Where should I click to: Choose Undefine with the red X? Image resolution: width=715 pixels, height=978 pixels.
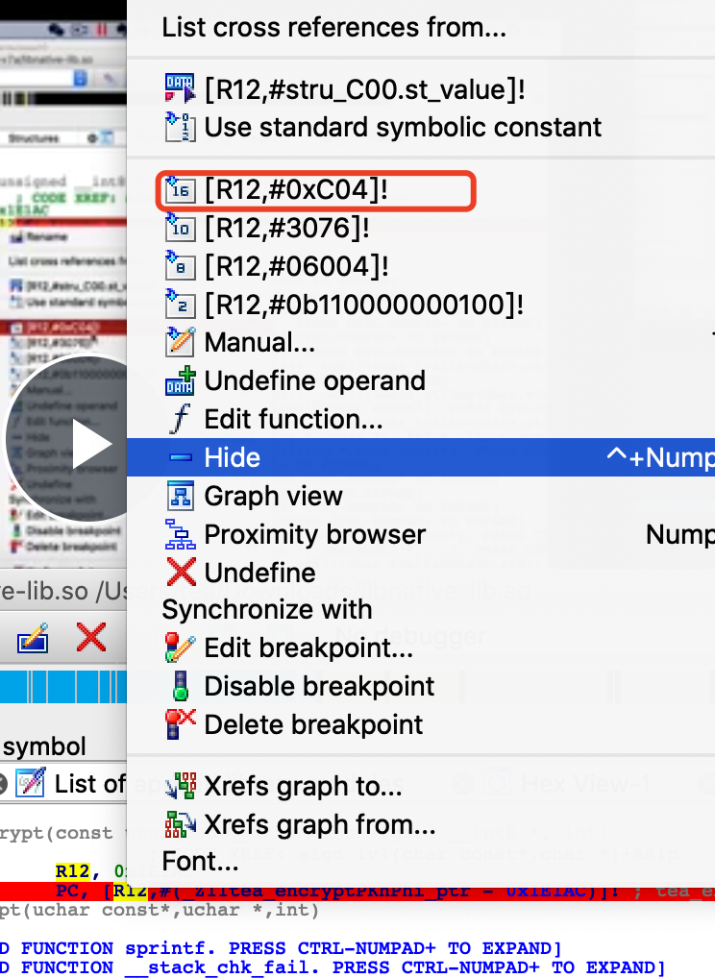click(x=260, y=573)
